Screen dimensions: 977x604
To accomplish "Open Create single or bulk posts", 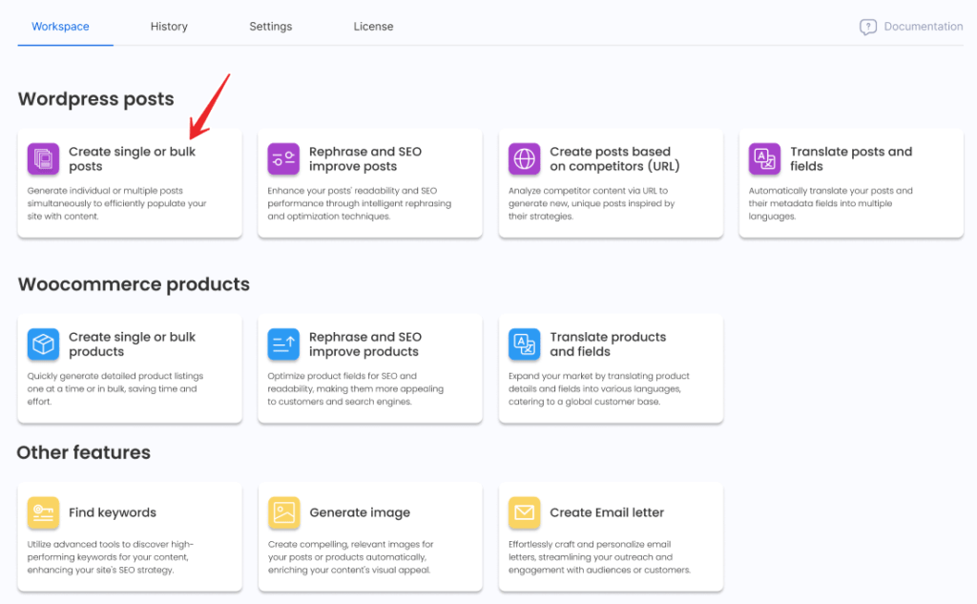I will 130,183.
